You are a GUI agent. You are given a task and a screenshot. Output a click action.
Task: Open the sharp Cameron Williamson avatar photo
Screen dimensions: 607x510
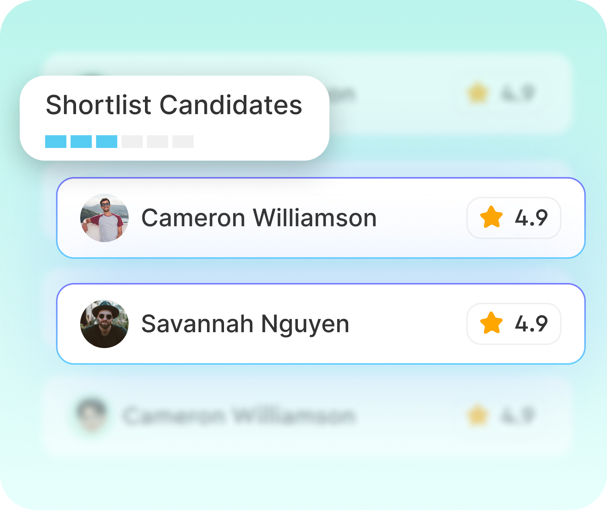104,218
